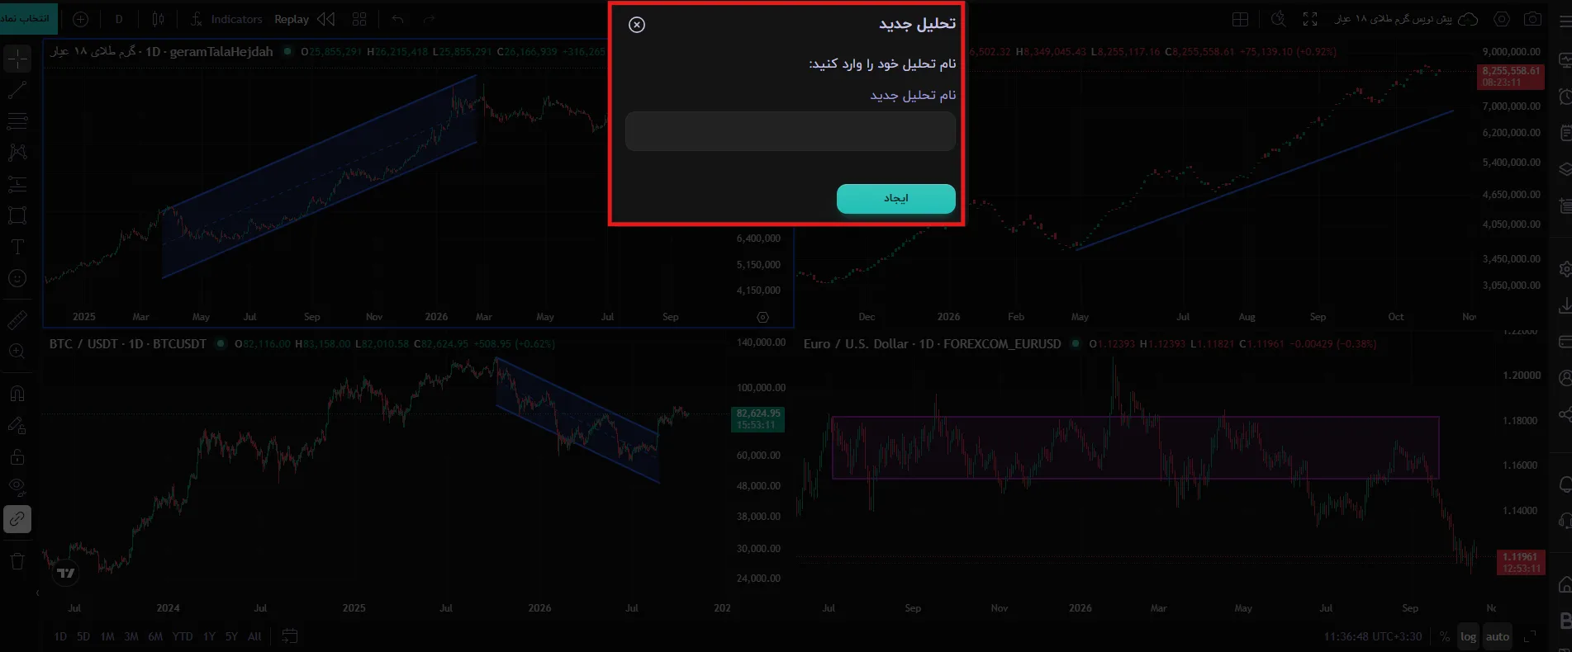Open the D timeframe interval dropdown
This screenshot has height=652, width=1572.
(x=119, y=19)
